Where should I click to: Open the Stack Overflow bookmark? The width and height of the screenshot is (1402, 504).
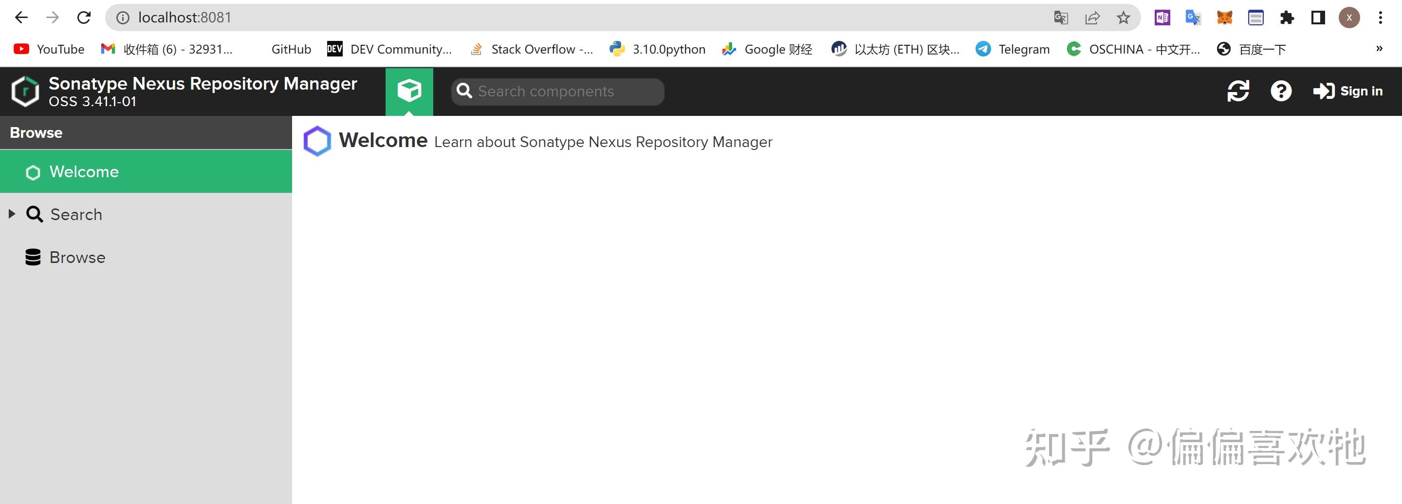click(x=531, y=49)
